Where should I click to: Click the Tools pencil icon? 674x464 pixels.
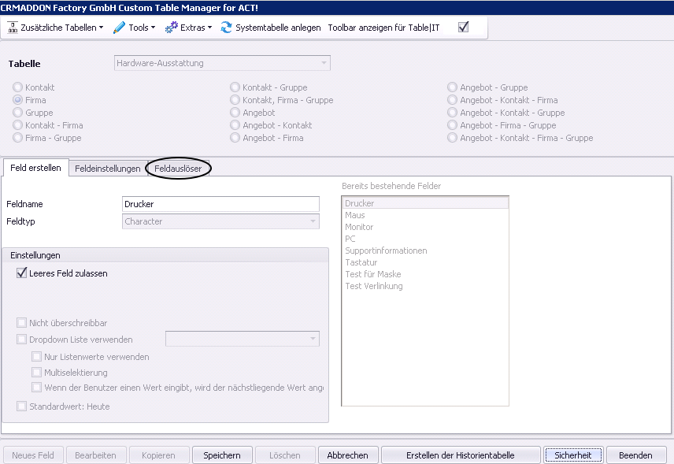coord(119,28)
